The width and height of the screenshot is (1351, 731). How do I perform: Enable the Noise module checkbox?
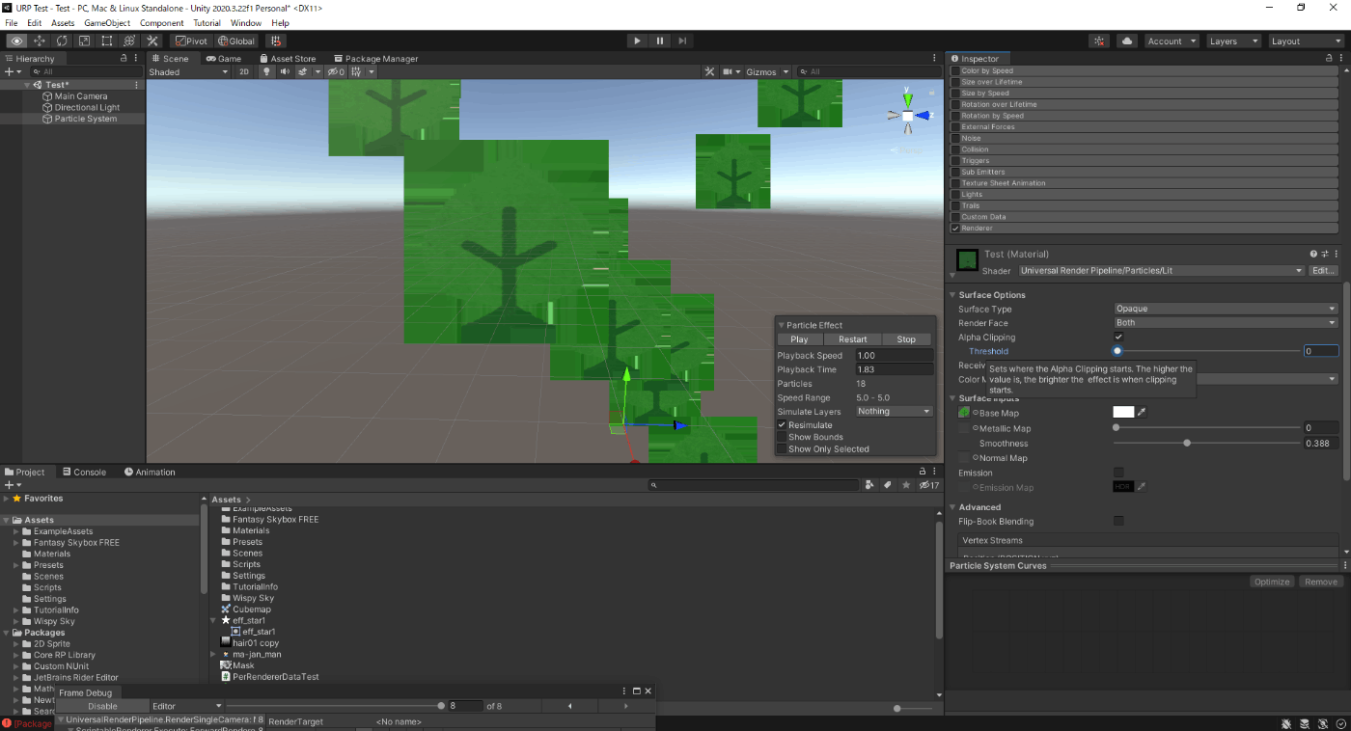(x=956, y=138)
